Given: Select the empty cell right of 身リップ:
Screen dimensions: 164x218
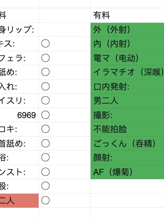Looking at the screenshot, I should pyautogui.click(x=64, y=29).
